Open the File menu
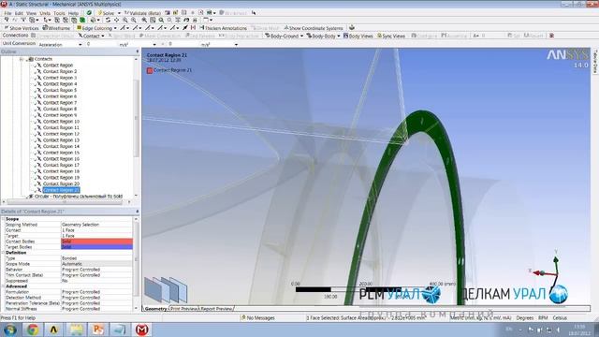The width and height of the screenshot is (599, 337). tap(7, 13)
